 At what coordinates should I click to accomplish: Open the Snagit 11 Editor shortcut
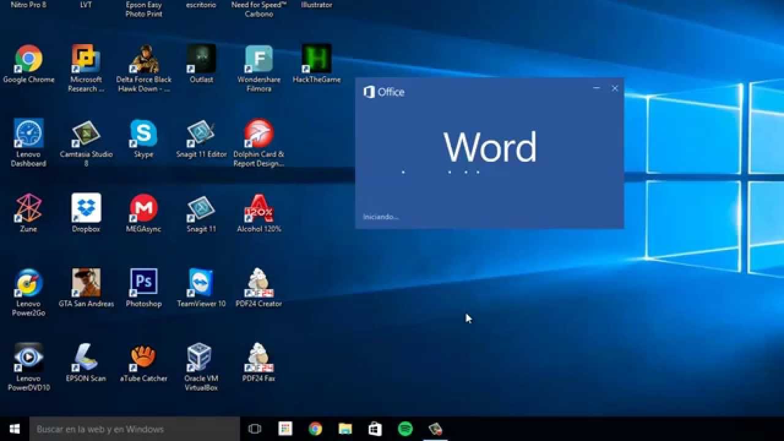[202, 138]
